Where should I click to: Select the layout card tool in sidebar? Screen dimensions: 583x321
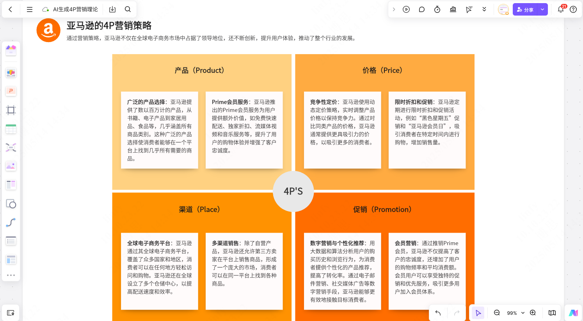point(11,260)
